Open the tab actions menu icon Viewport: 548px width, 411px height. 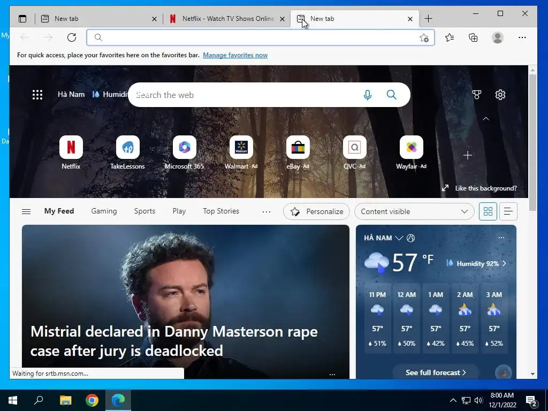(x=22, y=19)
